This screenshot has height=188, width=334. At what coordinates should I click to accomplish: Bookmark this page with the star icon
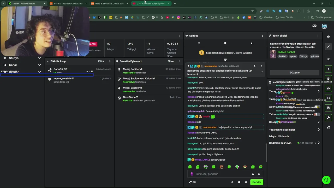pyautogui.click(x=253, y=11)
